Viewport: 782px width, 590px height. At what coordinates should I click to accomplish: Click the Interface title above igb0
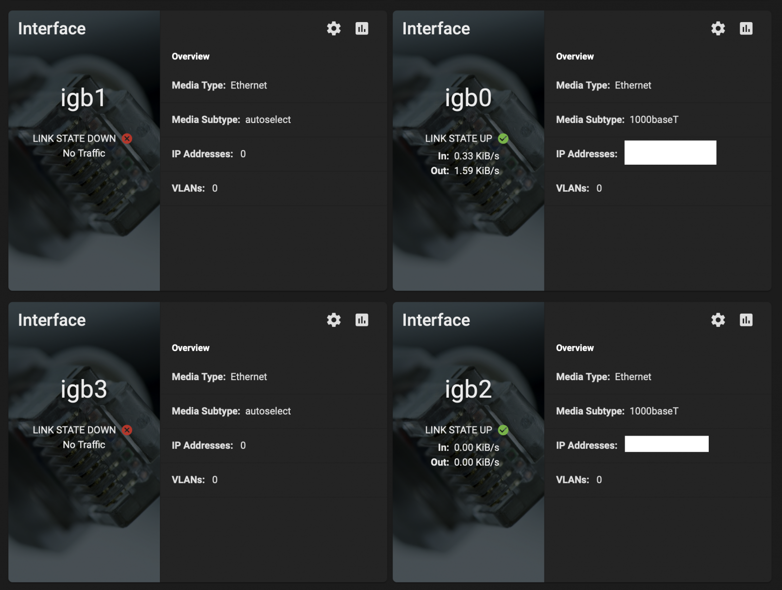(436, 29)
